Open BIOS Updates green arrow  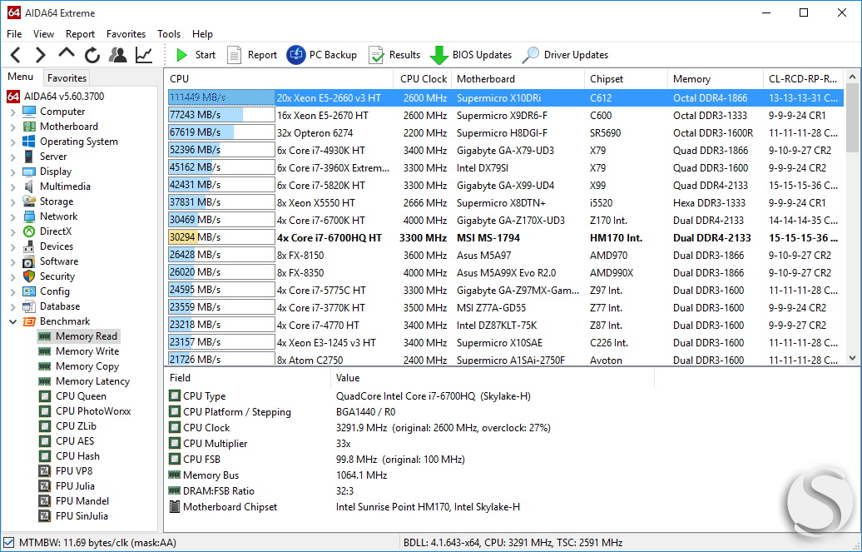pos(438,55)
